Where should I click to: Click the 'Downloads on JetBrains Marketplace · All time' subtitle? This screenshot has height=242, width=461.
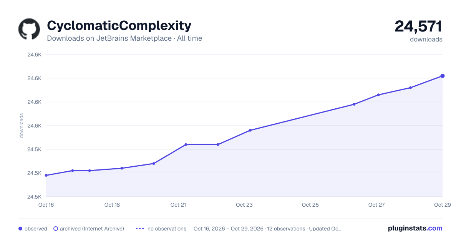124,38
